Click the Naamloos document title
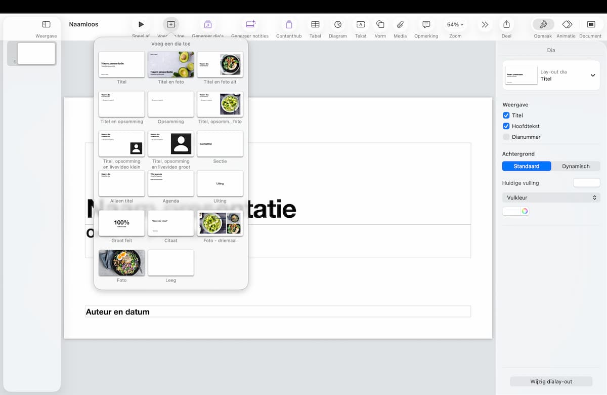607x395 pixels. [x=83, y=24]
